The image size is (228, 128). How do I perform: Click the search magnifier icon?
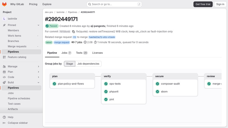[x=90, y=4]
